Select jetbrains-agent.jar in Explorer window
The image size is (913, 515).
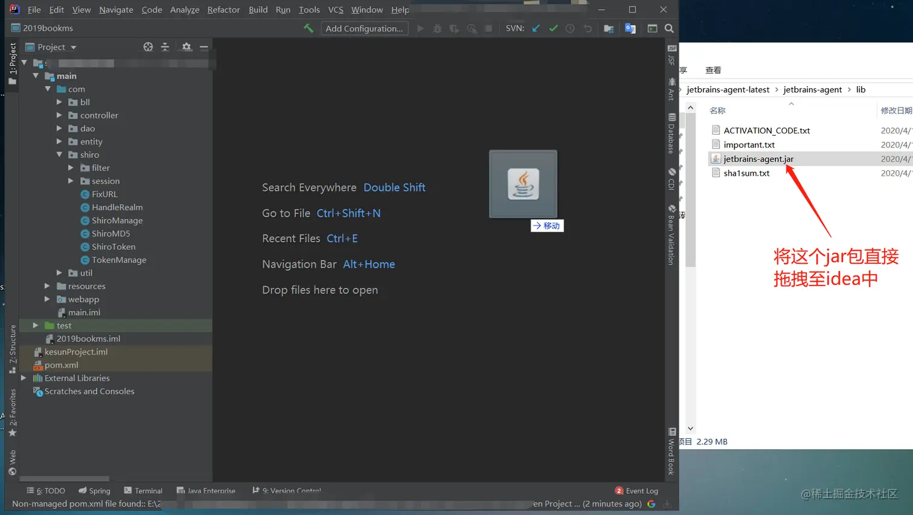coord(758,159)
